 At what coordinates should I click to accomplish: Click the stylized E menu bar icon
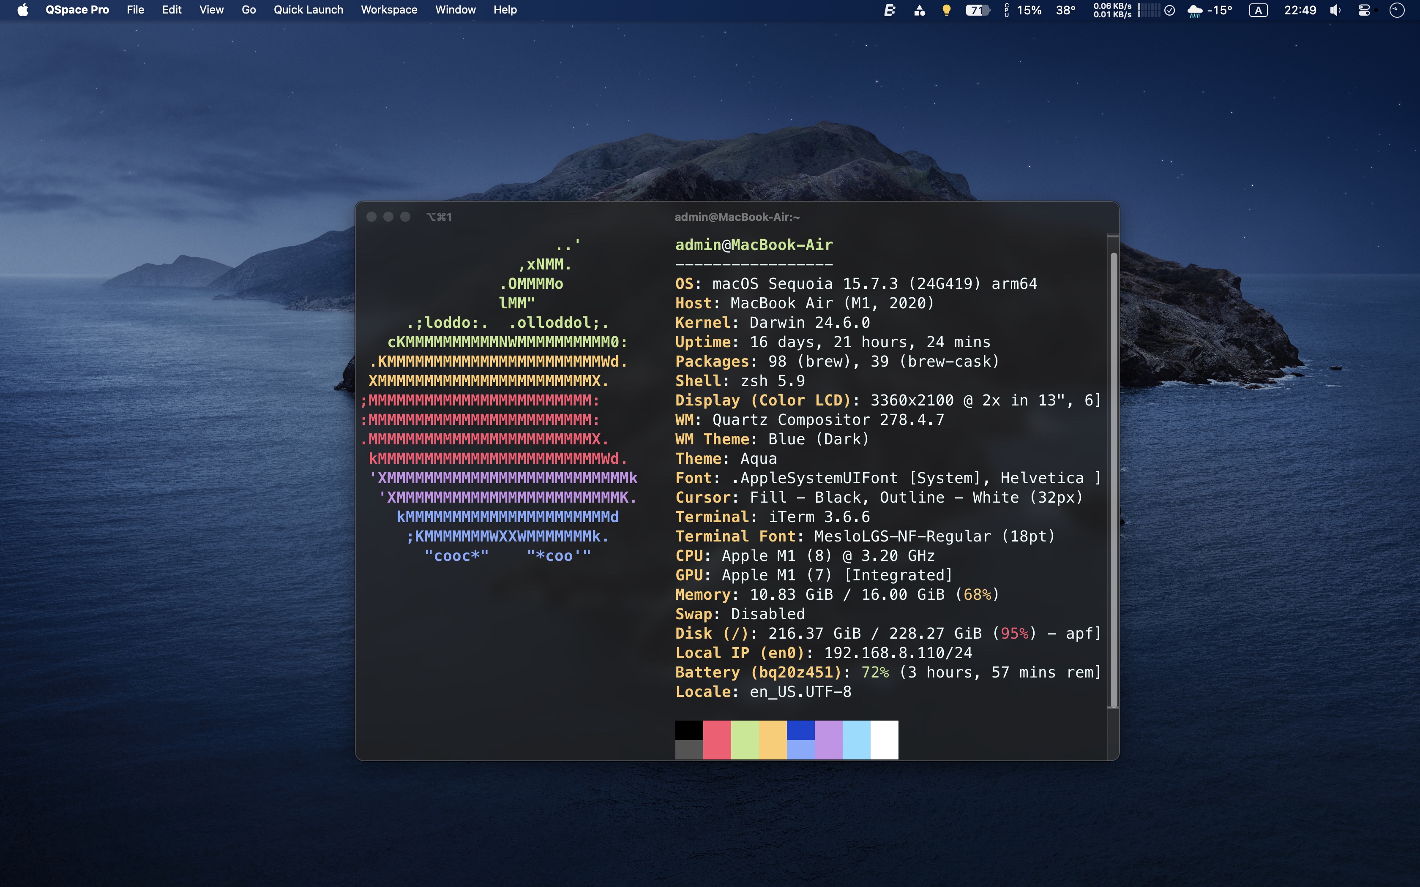click(890, 10)
